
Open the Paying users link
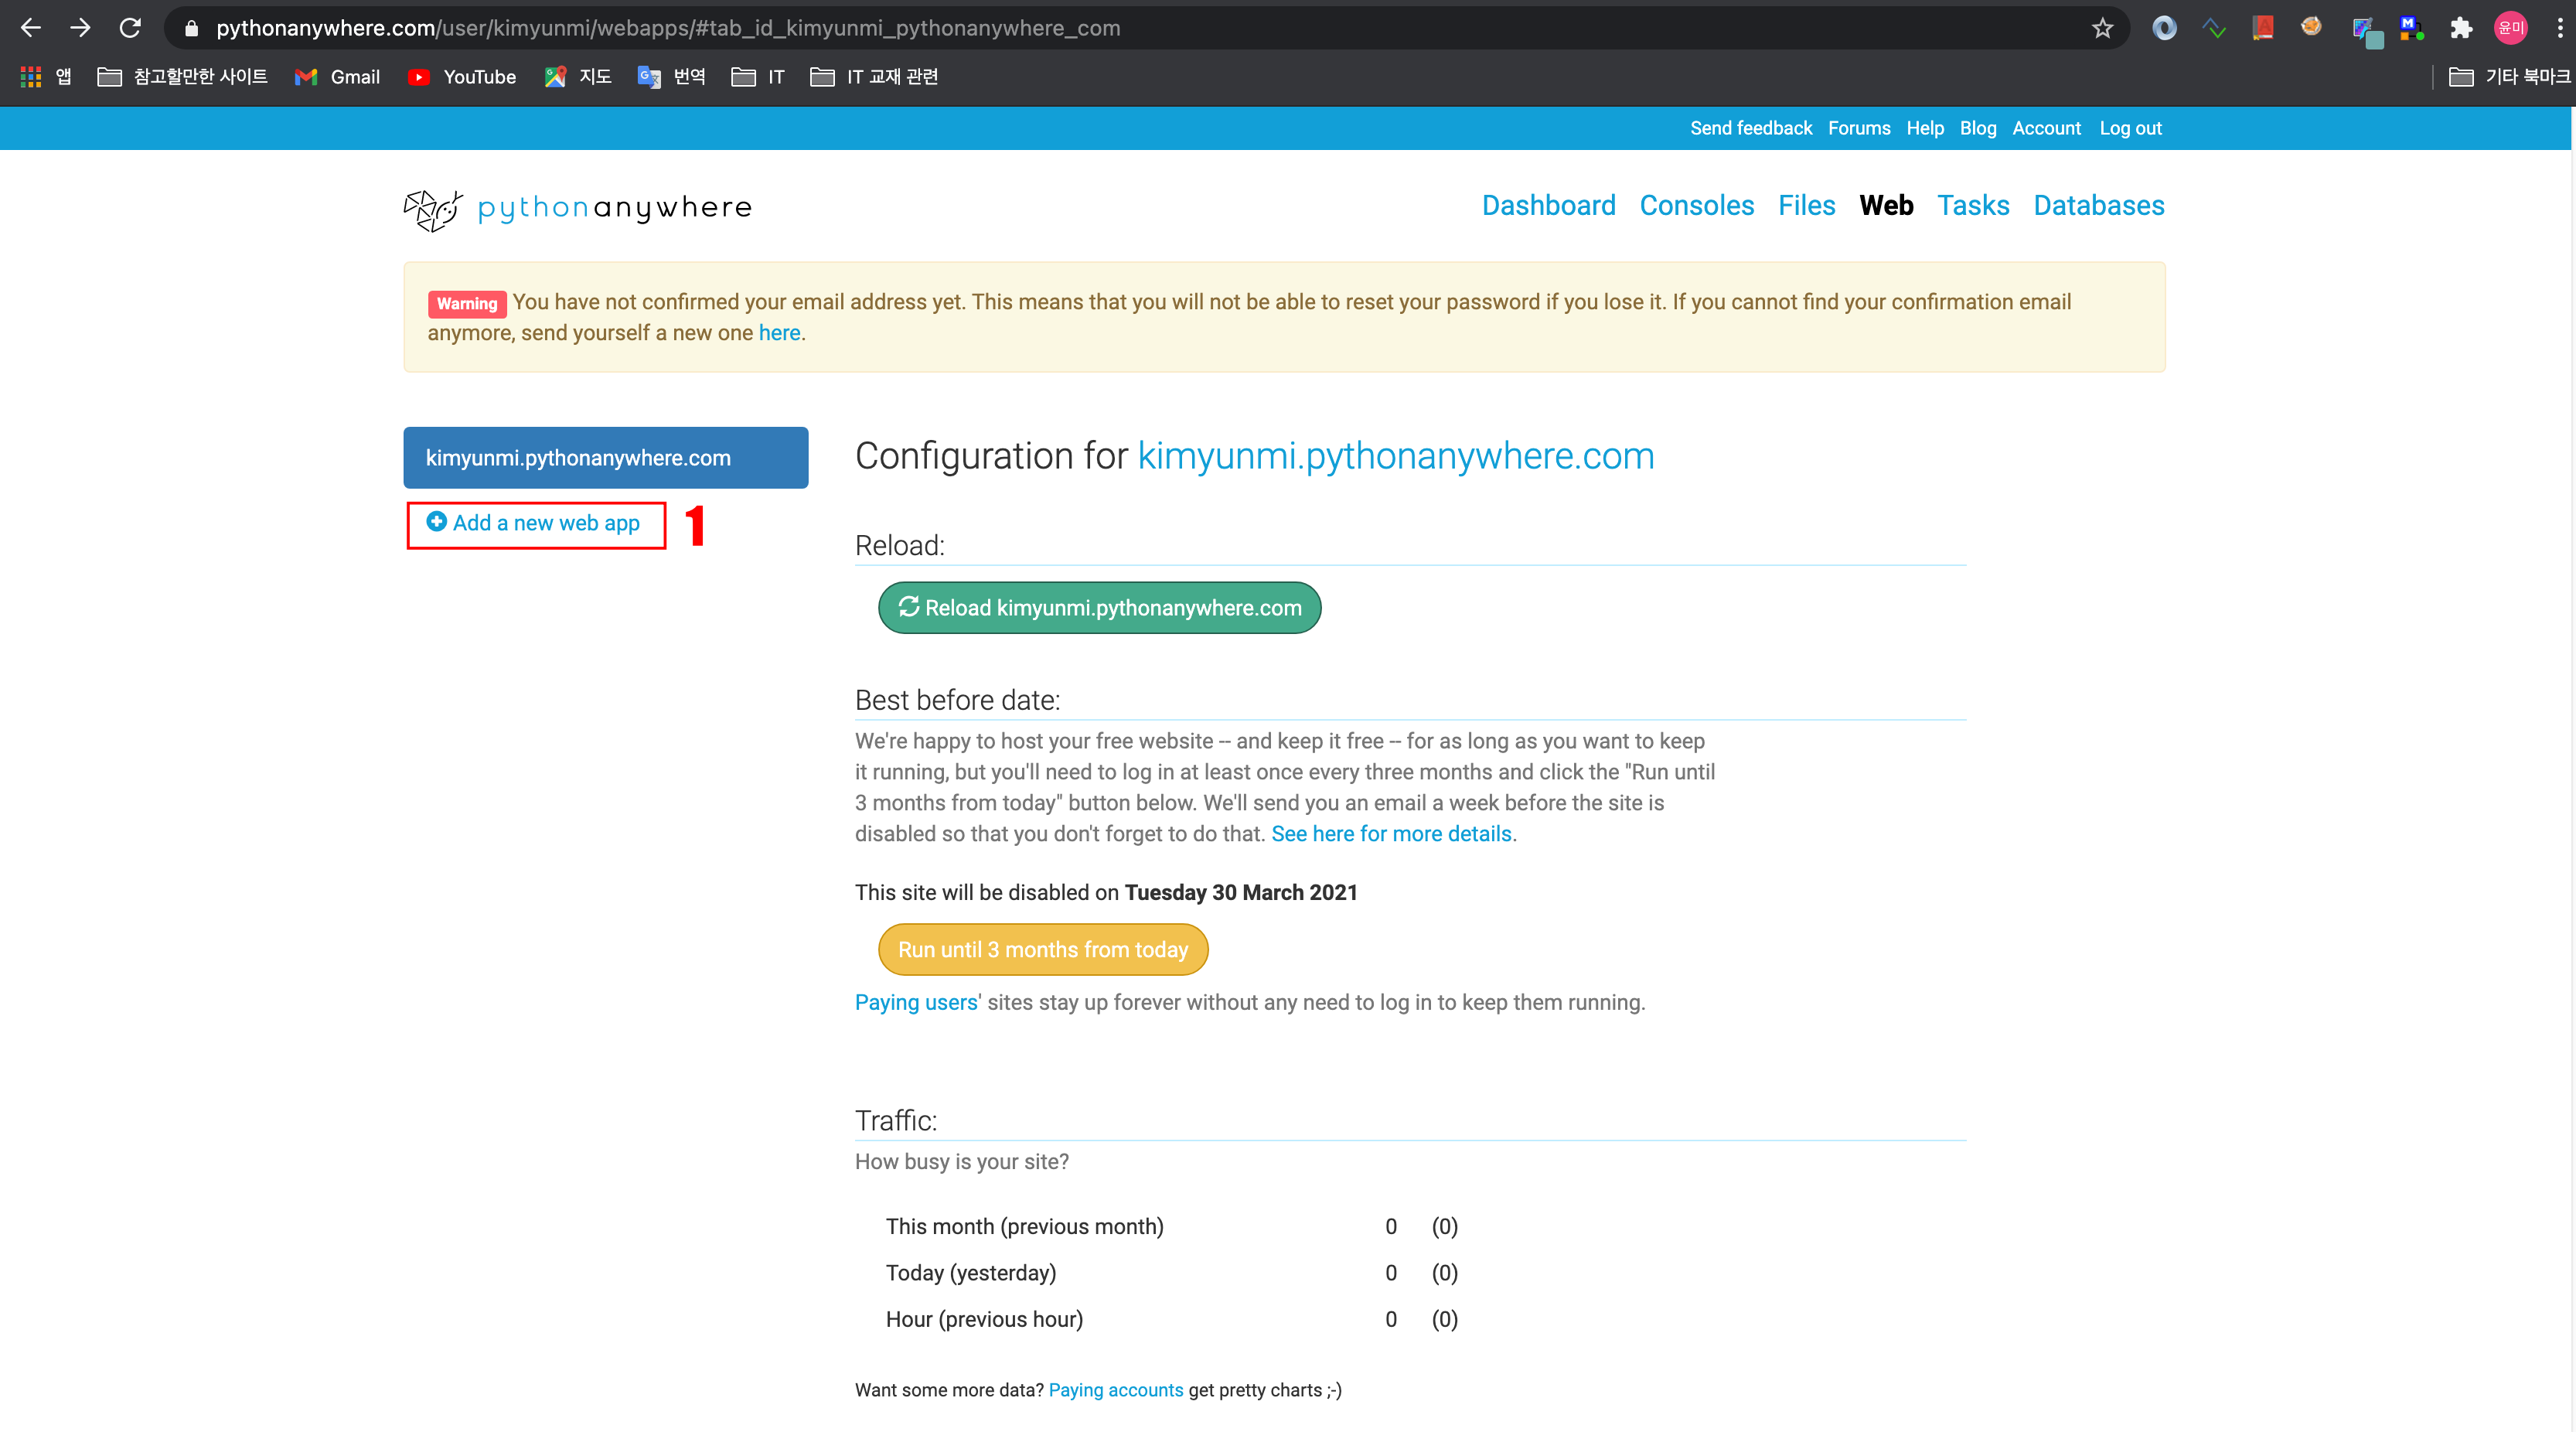point(916,1003)
